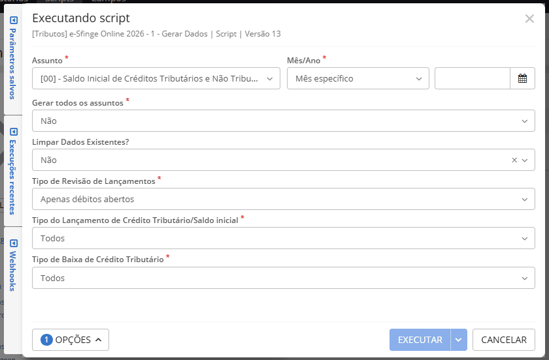Click the Execuções recentes panel icon
Viewport: 549px width, 360px height.
(14, 130)
